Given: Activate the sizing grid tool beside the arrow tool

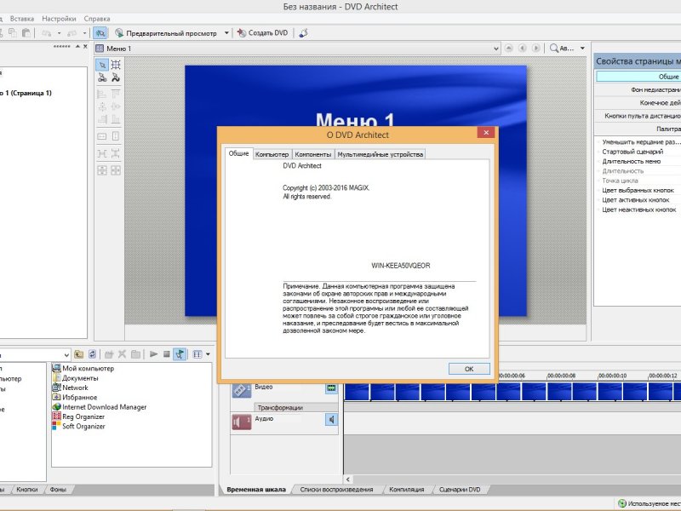Looking at the screenshot, I should click(x=116, y=66).
